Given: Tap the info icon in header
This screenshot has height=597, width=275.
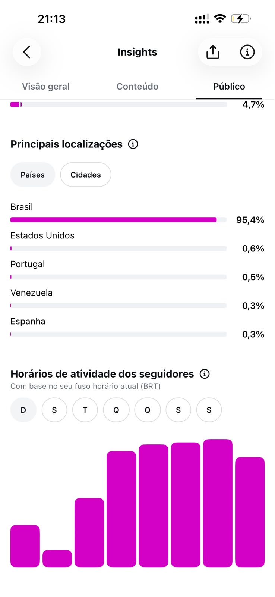Looking at the screenshot, I should pyautogui.click(x=247, y=52).
